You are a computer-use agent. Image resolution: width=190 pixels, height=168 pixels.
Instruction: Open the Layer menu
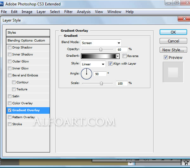coord(41,12)
